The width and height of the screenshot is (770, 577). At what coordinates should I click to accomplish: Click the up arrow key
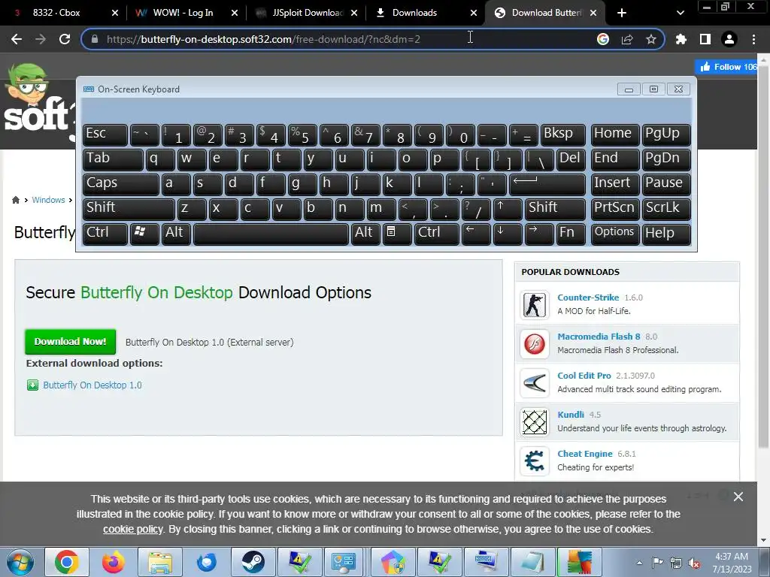pos(508,209)
